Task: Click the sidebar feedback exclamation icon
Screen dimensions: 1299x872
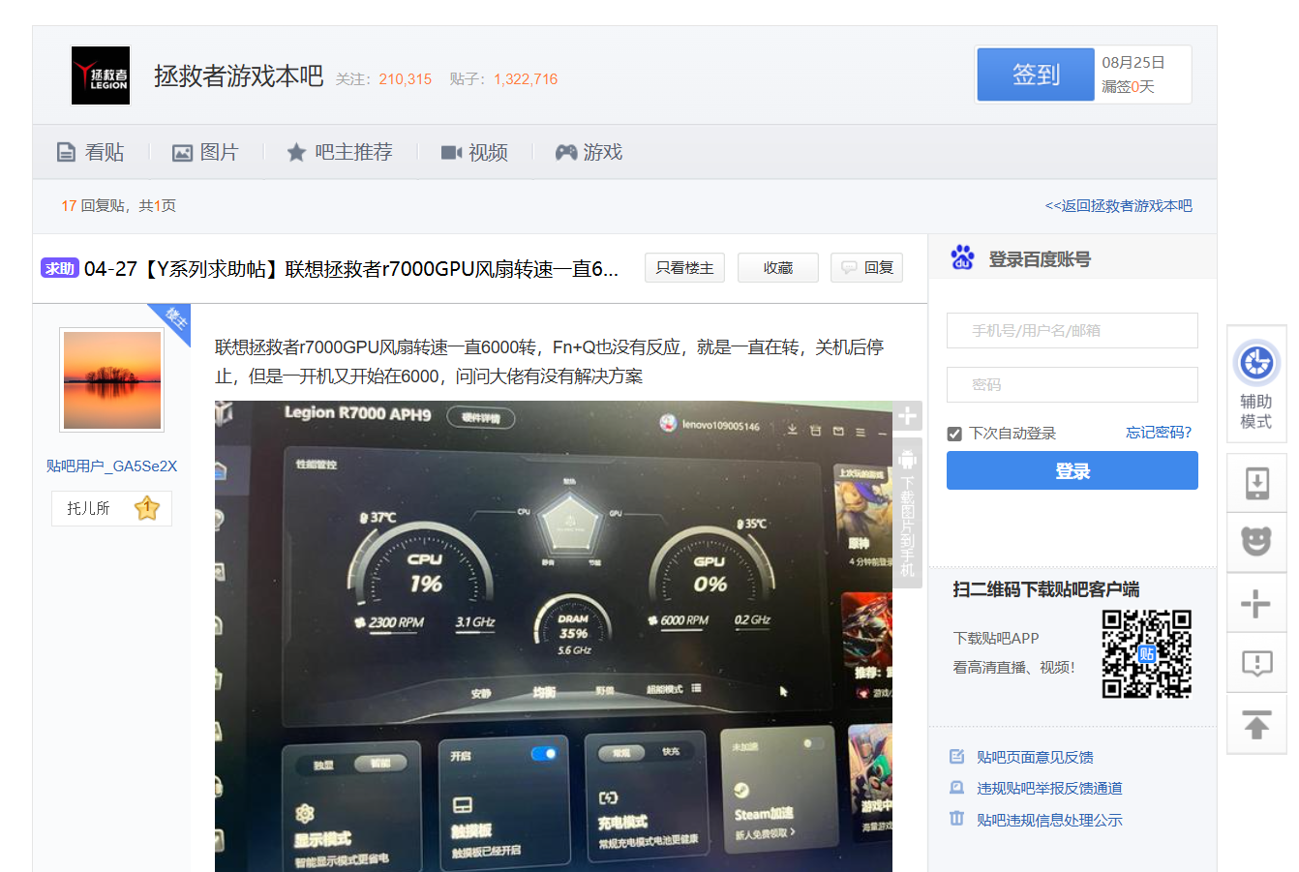Action: tap(1256, 663)
